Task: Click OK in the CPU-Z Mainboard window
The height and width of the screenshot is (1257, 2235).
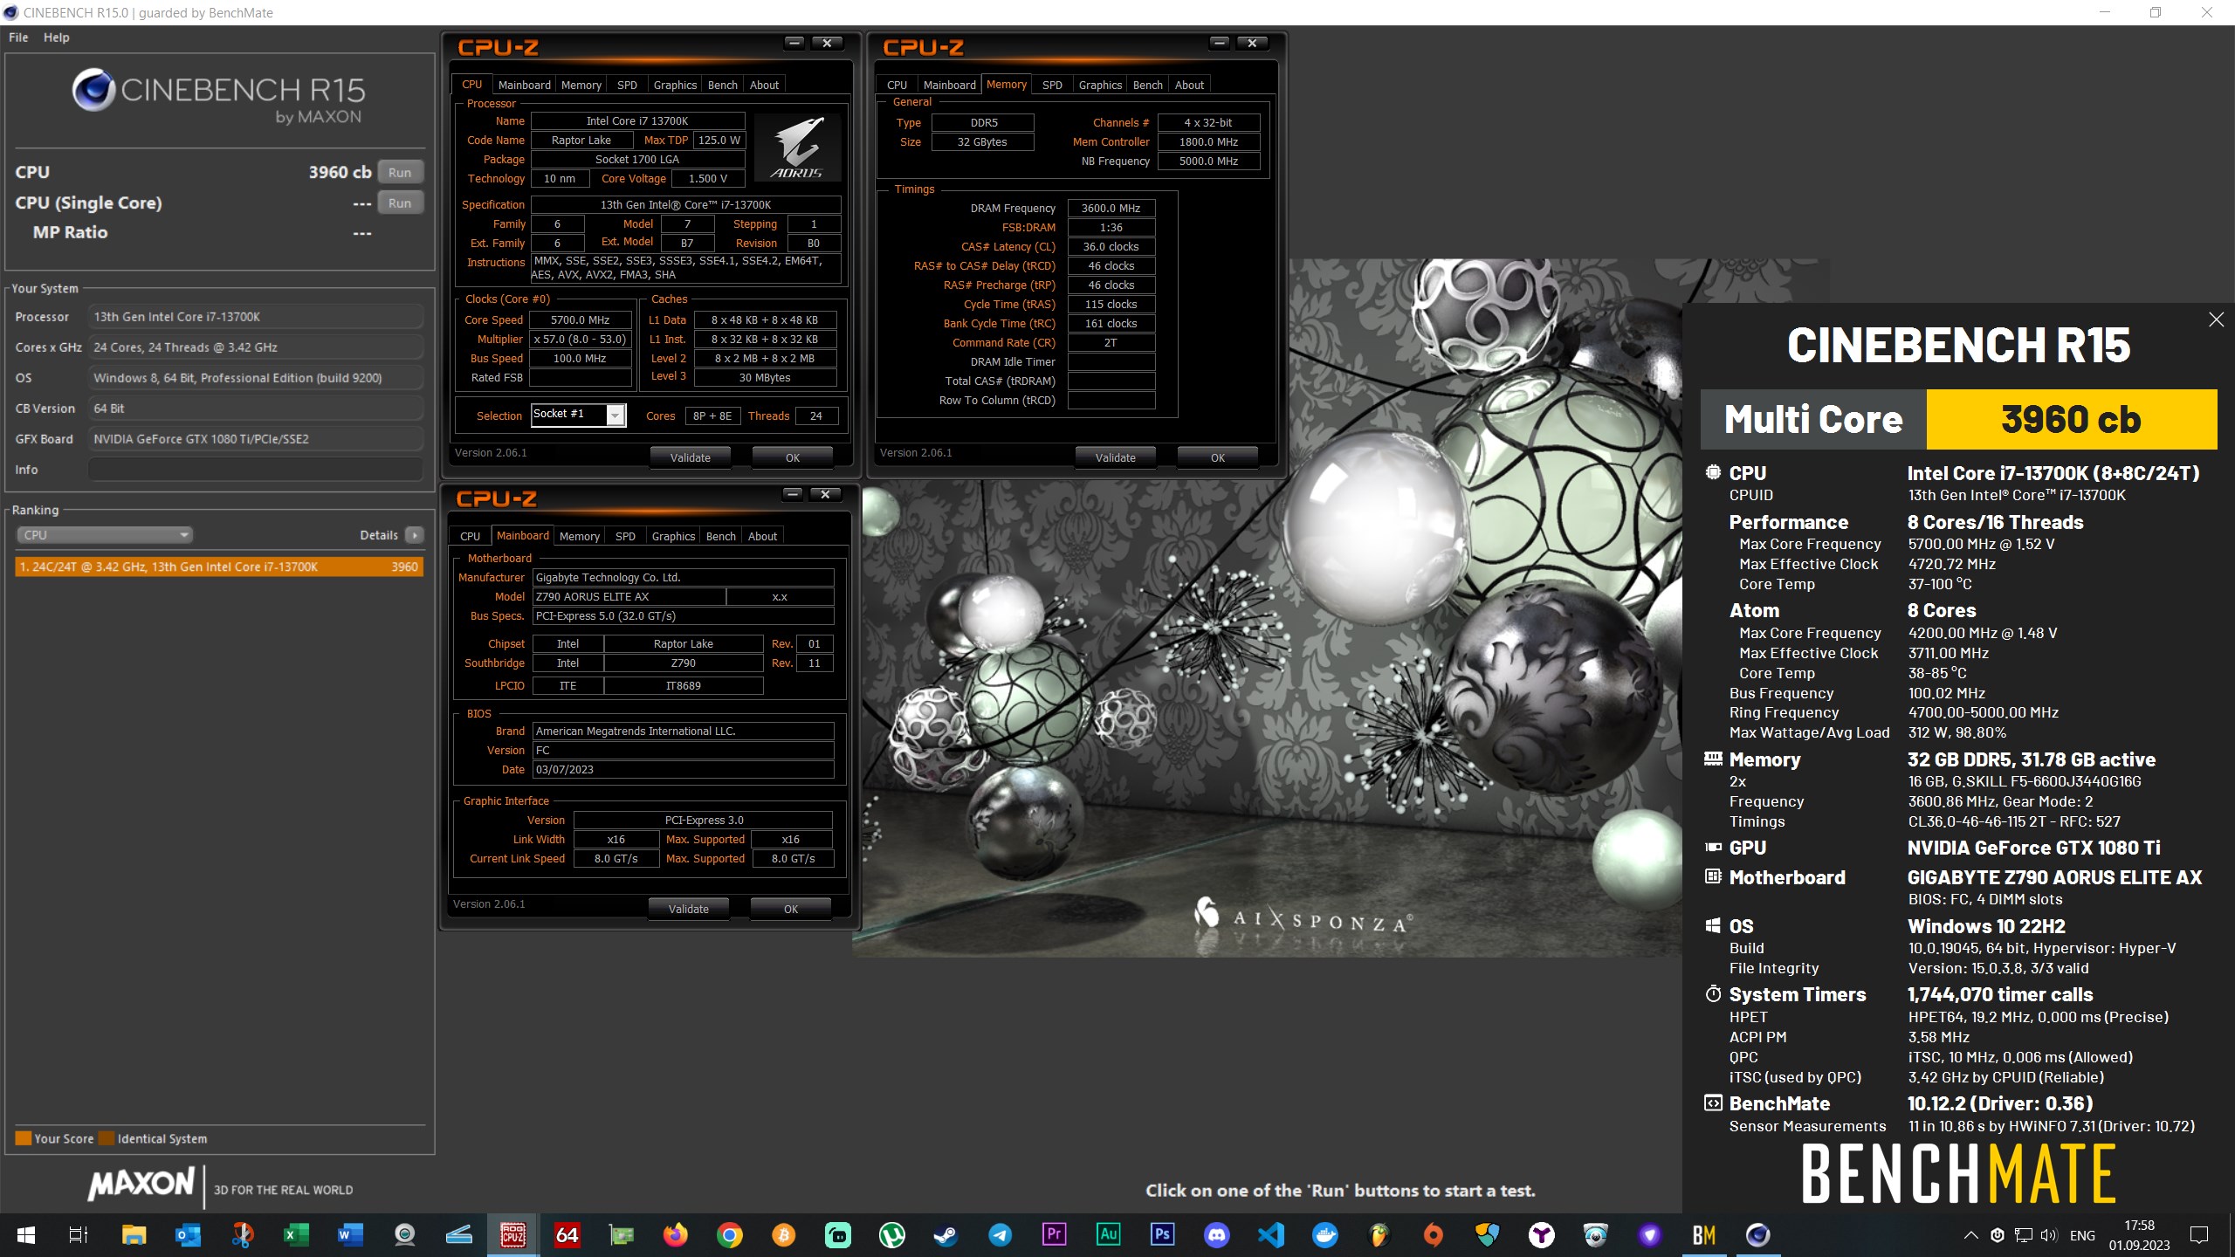Action: [x=790, y=909]
